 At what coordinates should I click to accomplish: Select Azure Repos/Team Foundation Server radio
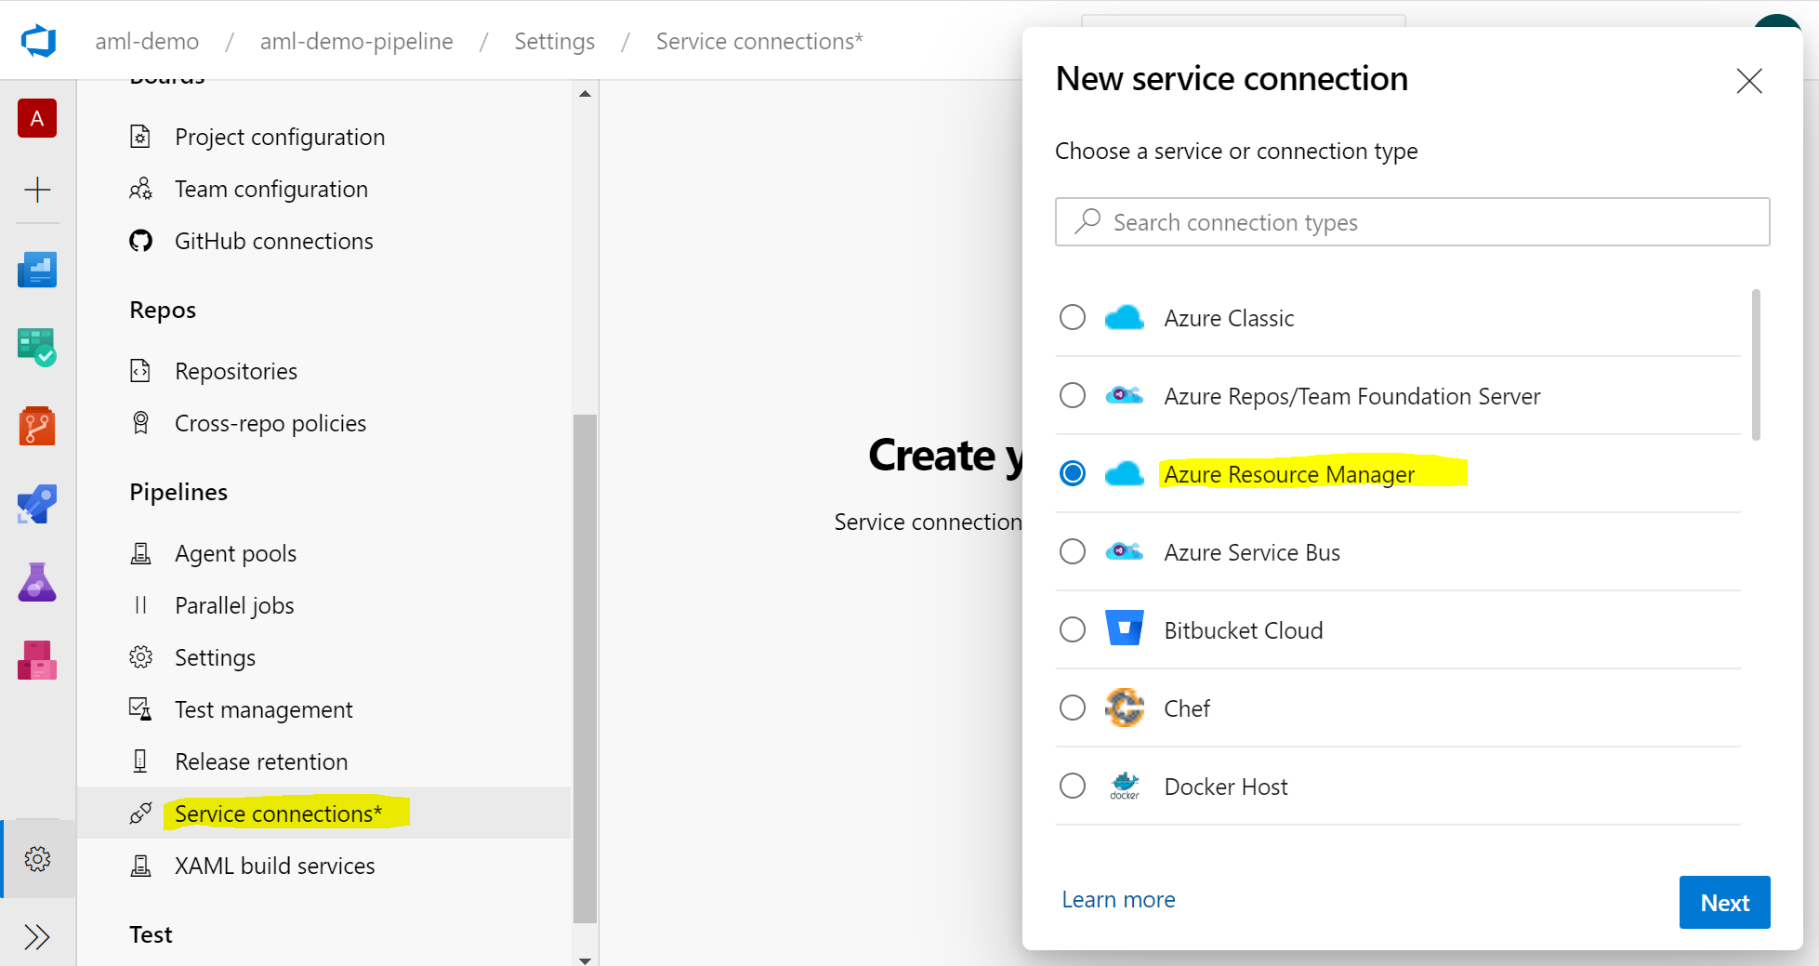coord(1073,395)
